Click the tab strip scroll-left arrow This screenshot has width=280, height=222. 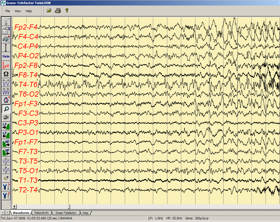(3, 213)
